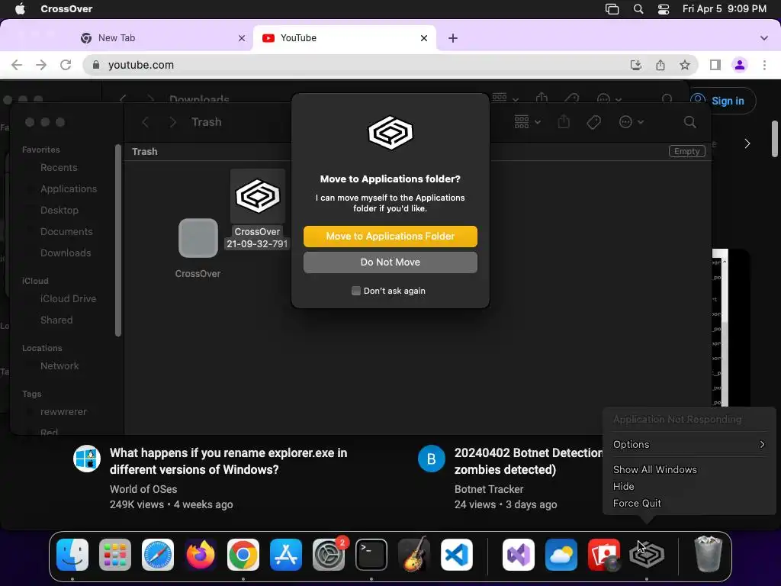Select the blank CrossOver item in Trash
Screen dimensions: 781x586
pos(198,248)
